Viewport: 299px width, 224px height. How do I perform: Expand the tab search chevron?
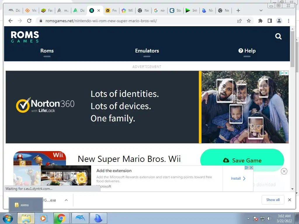[x=261, y=10]
